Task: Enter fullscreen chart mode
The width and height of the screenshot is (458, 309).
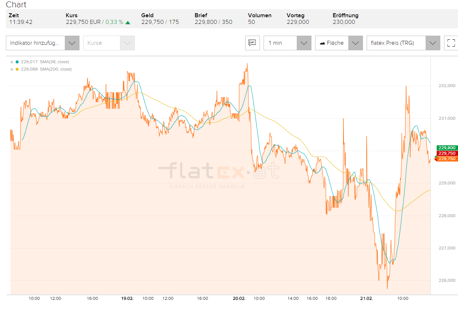Action: pyautogui.click(x=451, y=43)
